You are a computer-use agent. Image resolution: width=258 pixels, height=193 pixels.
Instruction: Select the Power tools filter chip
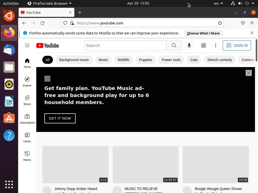(x=171, y=60)
